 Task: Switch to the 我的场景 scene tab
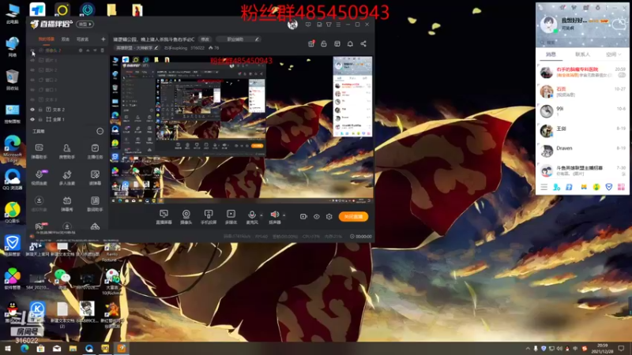47,39
